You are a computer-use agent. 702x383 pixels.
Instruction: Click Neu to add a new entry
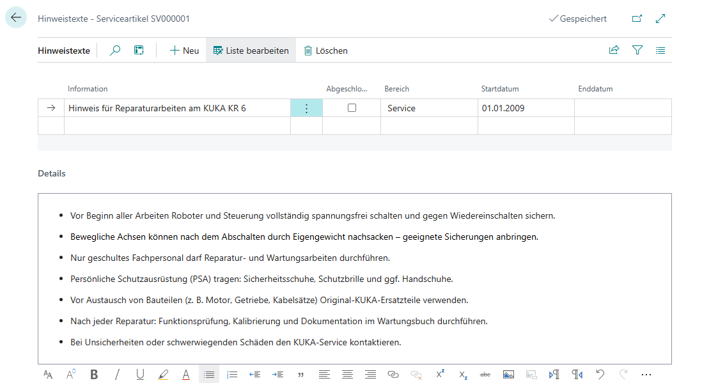[184, 51]
